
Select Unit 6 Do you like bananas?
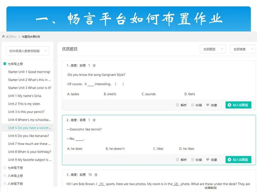click(x=28, y=136)
